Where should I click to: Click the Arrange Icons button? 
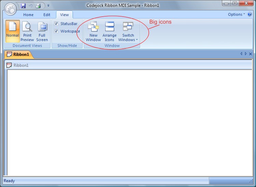109,31
